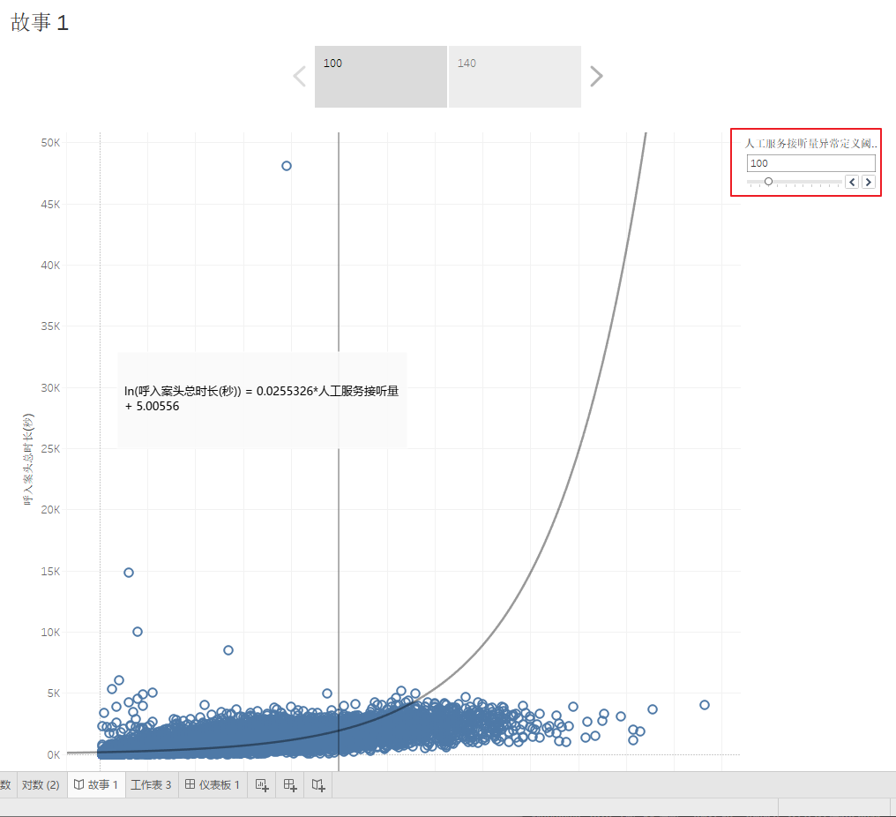Select the story point labeled 140

(x=515, y=77)
